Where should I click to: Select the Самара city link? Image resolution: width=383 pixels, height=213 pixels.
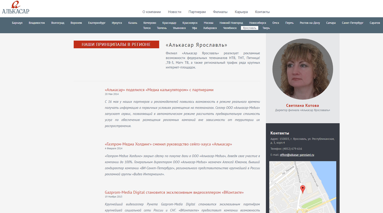(x=331, y=23)
